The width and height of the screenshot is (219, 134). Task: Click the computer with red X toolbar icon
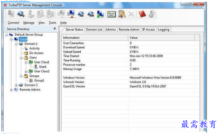pyautogui.click(x=71, y=14)
